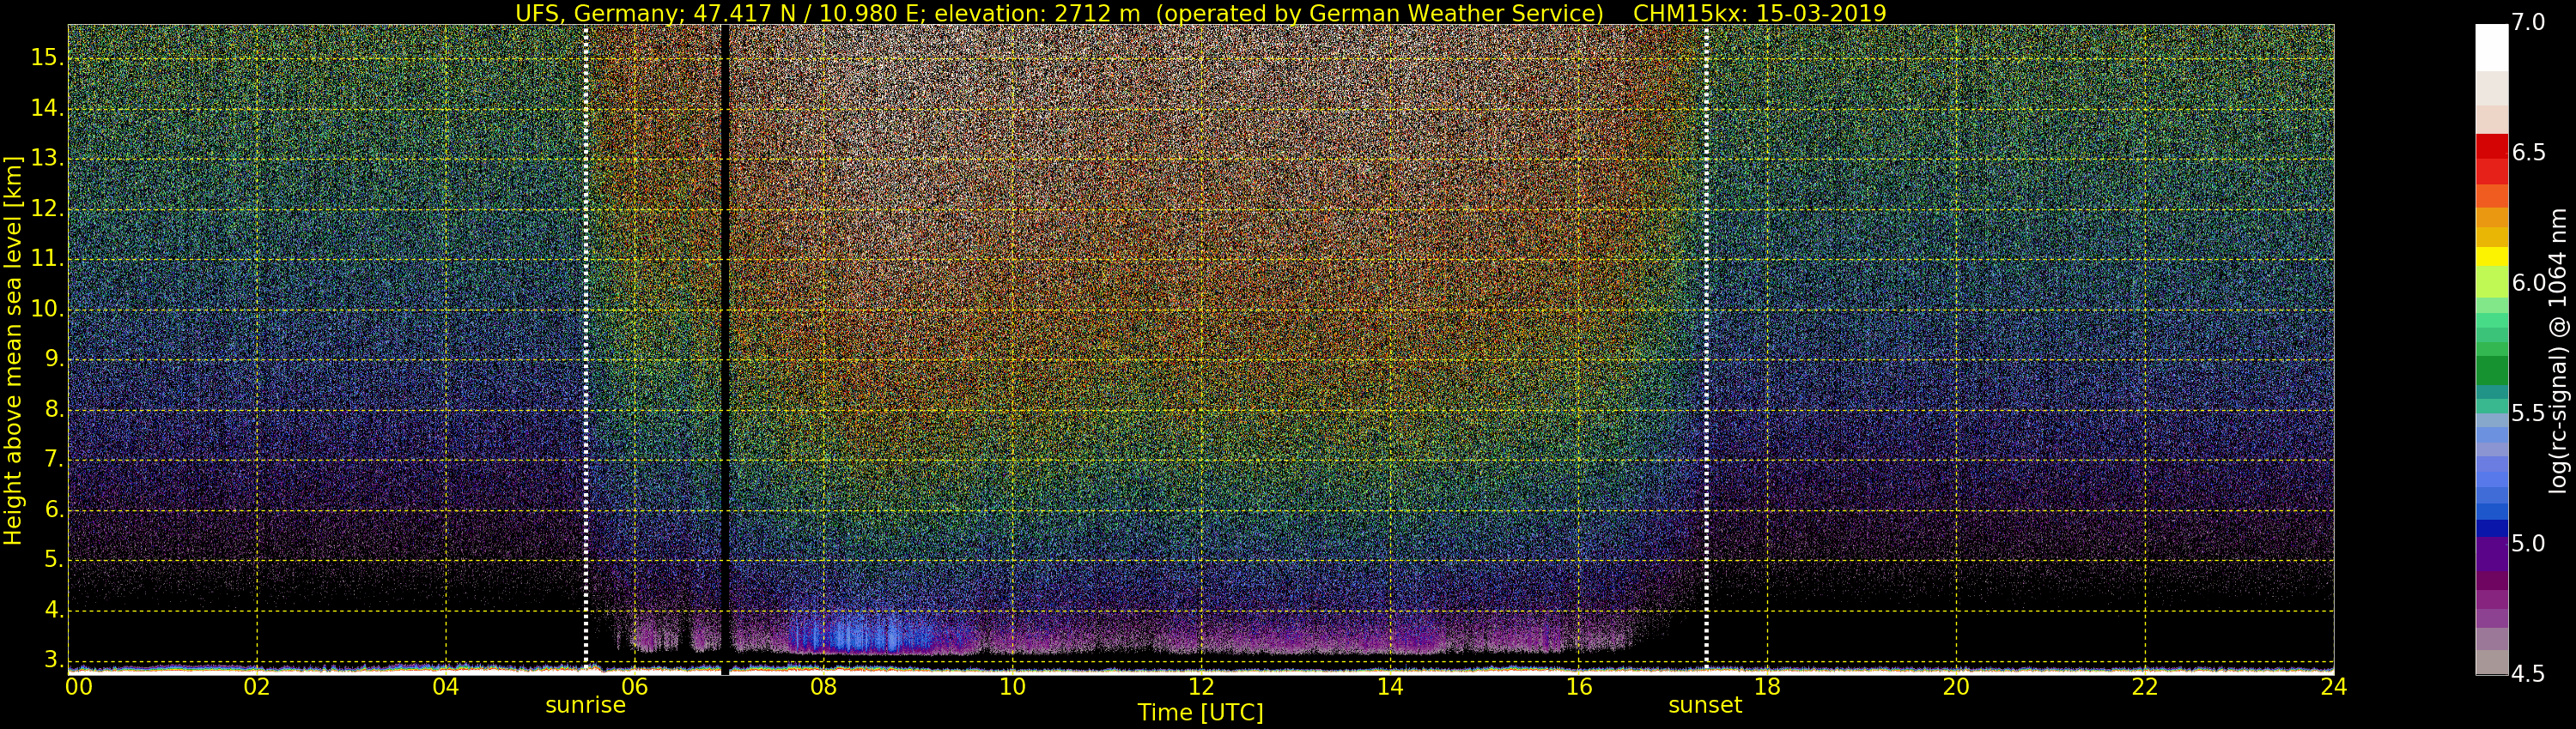Click the height axis tick '13.'

(x=47, y=159)
